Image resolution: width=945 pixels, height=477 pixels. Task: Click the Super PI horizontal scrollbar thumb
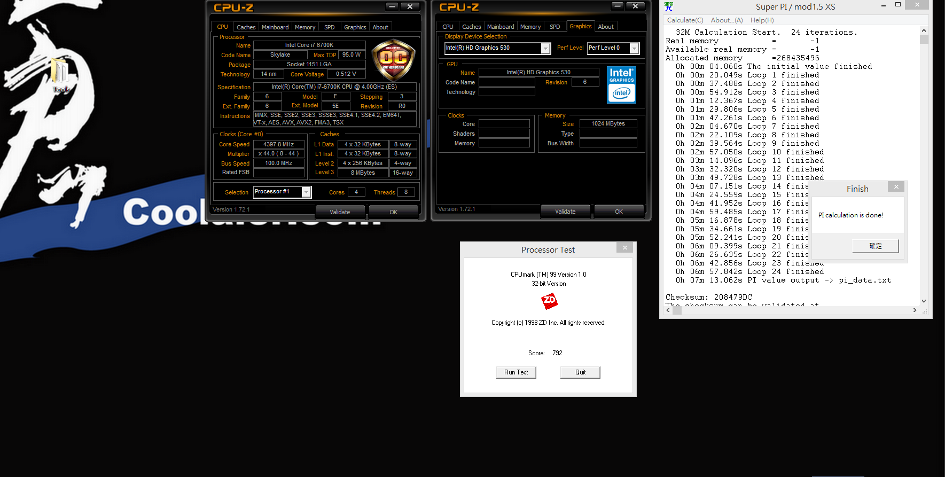[677, 310]
